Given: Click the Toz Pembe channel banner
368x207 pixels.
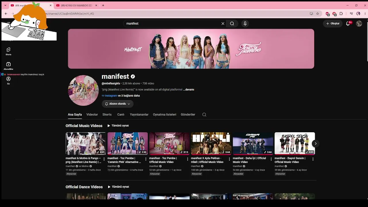Looking at the screenshot, I should click(191, 49).
